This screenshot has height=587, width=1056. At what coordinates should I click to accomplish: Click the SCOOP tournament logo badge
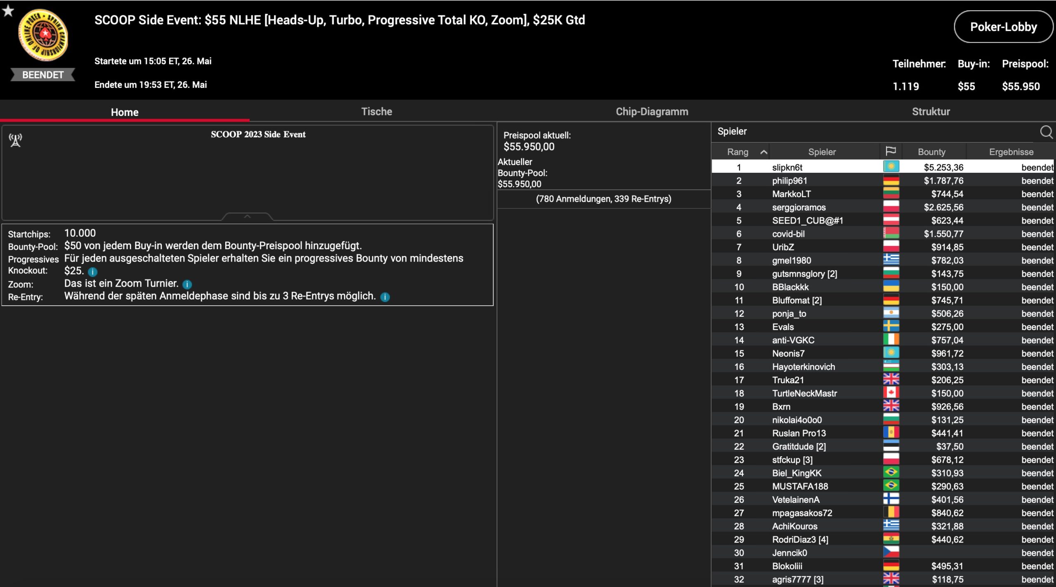43,35
